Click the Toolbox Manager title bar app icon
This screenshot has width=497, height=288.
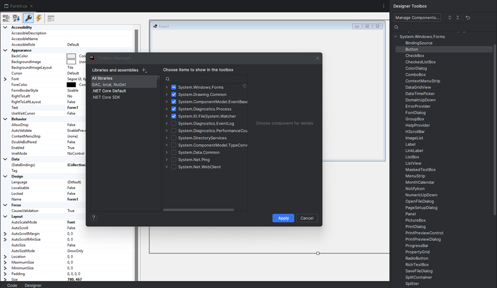pos(92,58)
